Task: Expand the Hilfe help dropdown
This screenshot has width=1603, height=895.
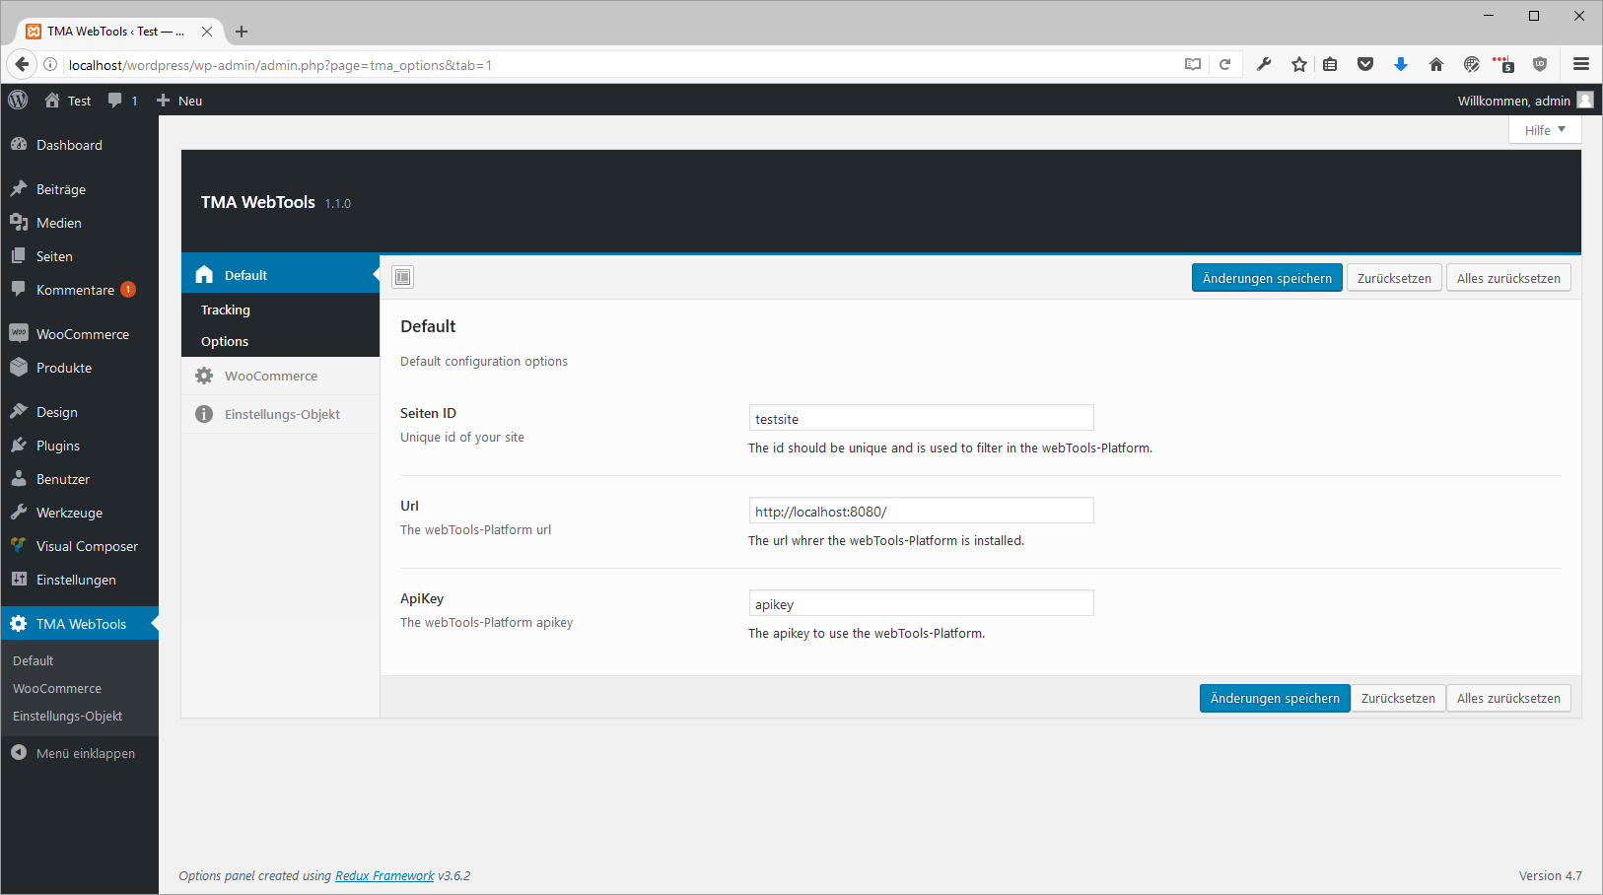Action: pos(1545,130)
